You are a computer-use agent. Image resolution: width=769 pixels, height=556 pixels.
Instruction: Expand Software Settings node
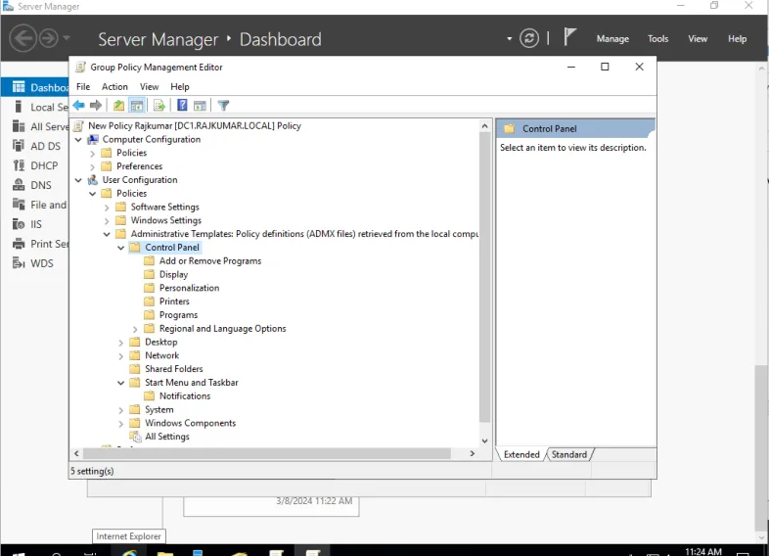click(x=107, y=208)
